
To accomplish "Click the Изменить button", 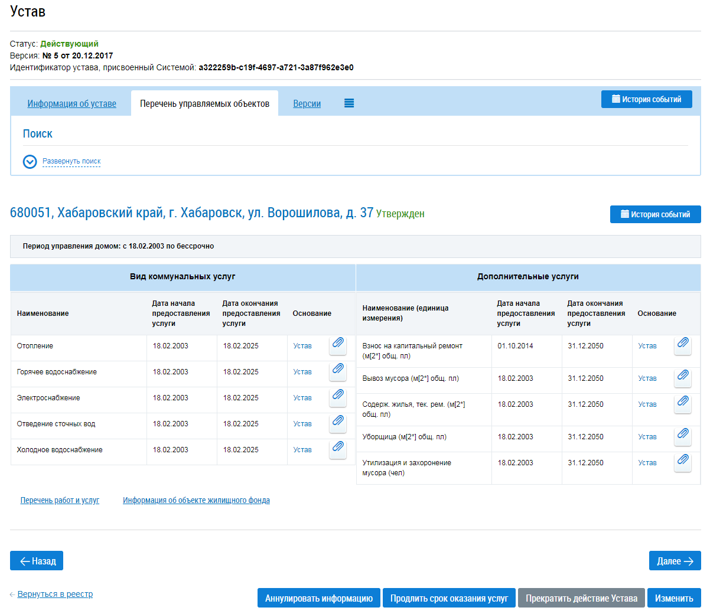I will coord(674,598).
